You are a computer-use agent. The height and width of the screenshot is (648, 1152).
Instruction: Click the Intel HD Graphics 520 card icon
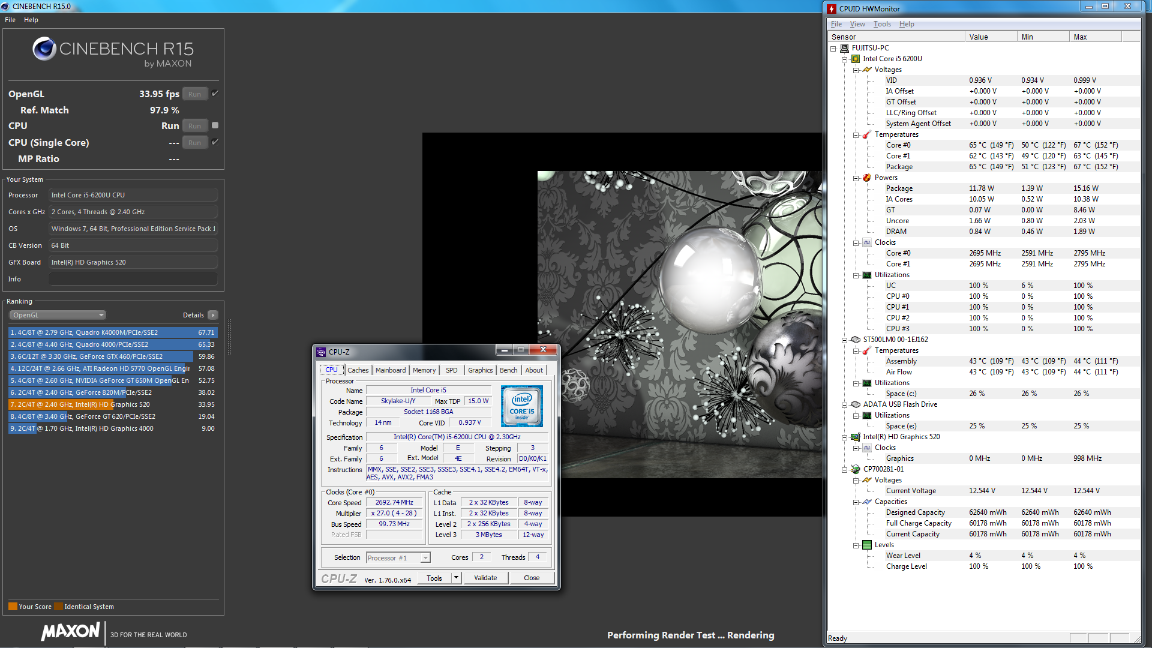click(x=856, y=437)
